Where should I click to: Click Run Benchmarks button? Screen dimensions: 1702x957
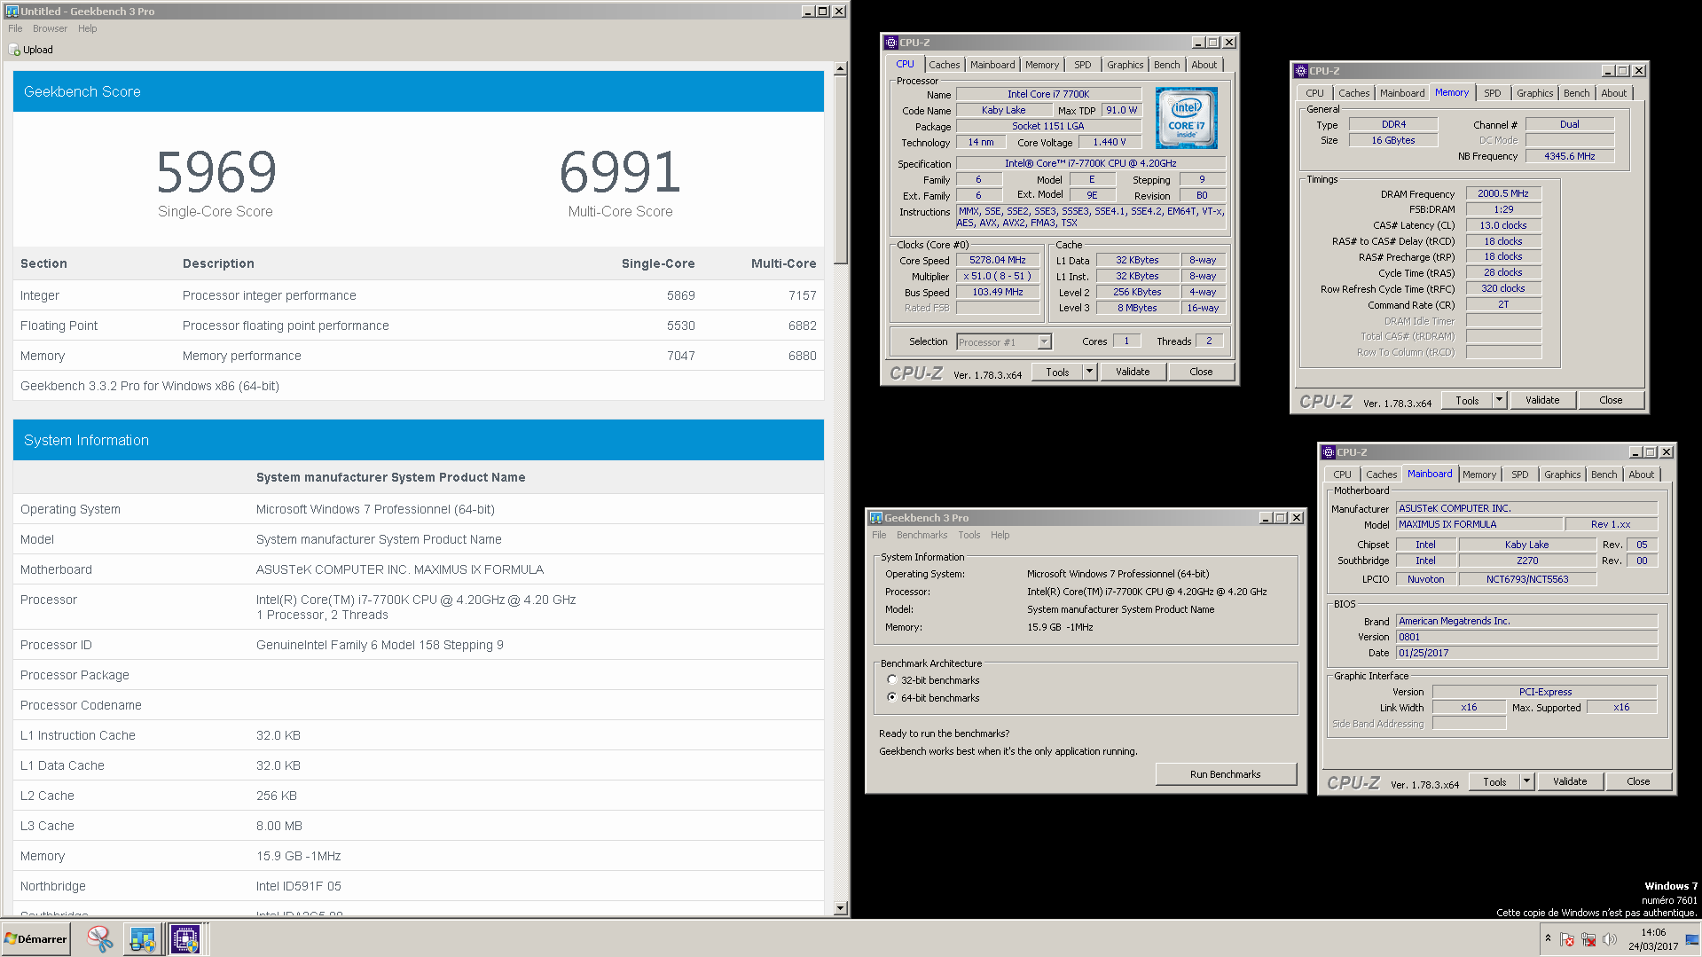click(x=1226, y=774)
